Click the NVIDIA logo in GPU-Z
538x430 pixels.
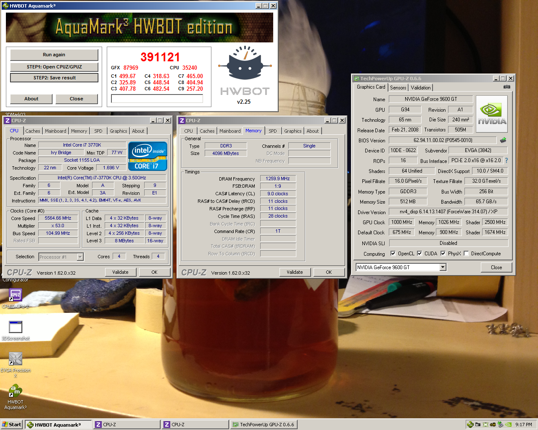click(x=492, y=114)
